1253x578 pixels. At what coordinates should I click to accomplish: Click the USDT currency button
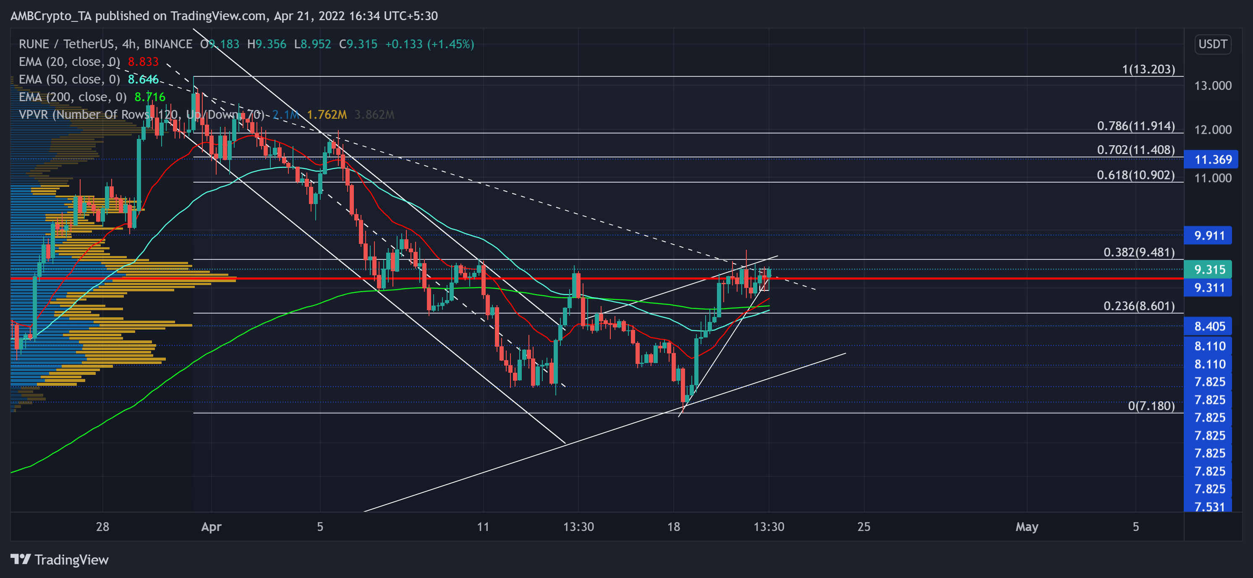1213,44
